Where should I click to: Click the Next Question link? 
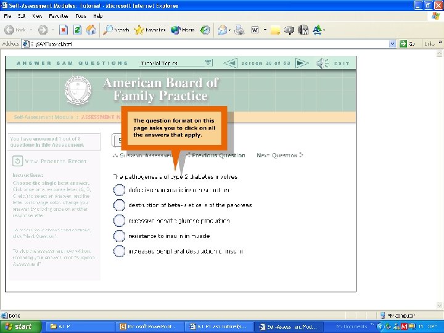click(x=280, y=155)
